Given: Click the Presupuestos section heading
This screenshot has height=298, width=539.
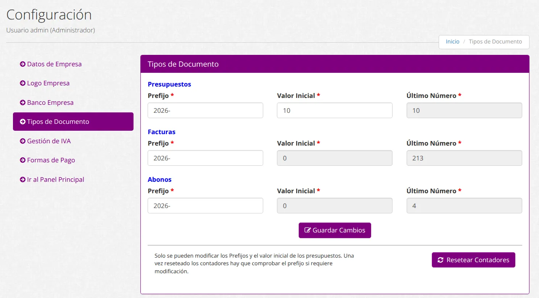Looking at the screenshot, I should 169,84.
